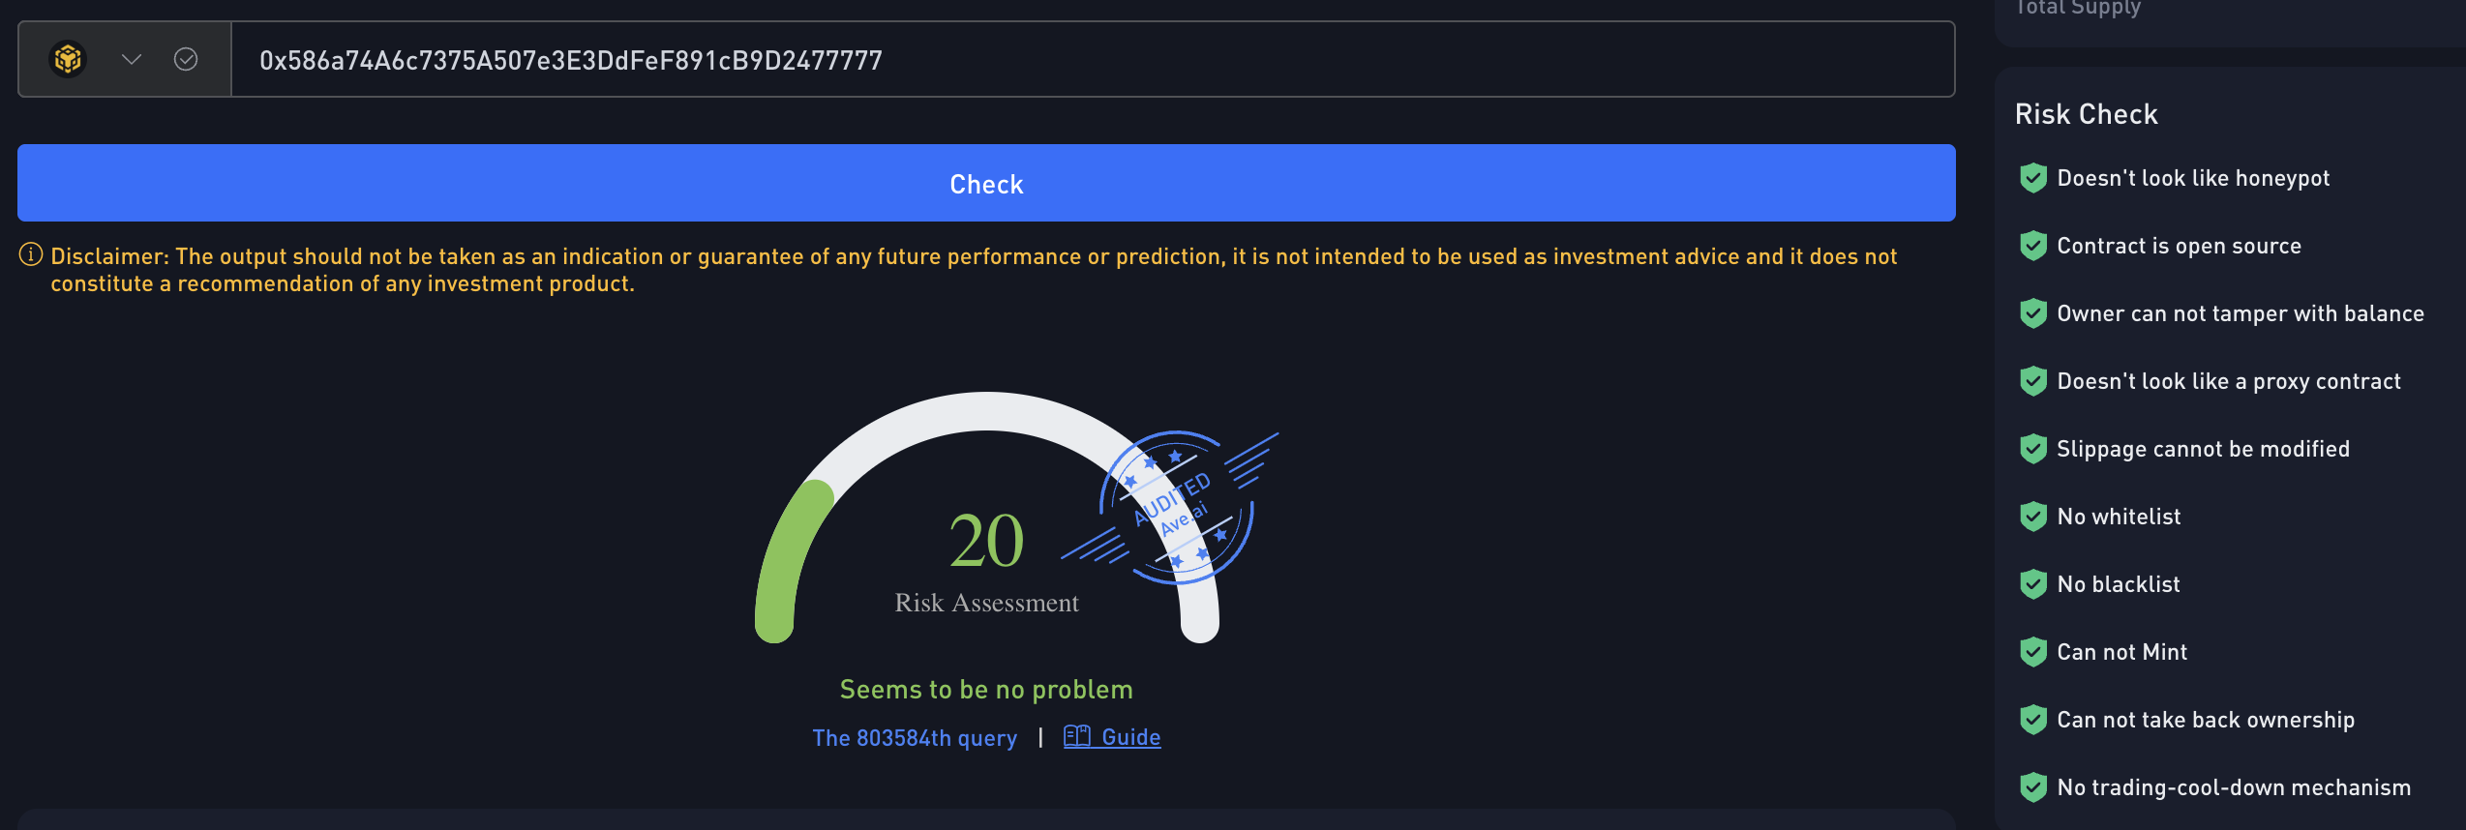This screenshot has height=830, width=2466.
Task: Click the disclaimer info icon
Action: point(31,255)
